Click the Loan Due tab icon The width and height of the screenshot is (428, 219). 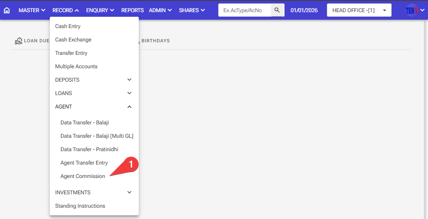pyautogui.click(x=18, y=41)
